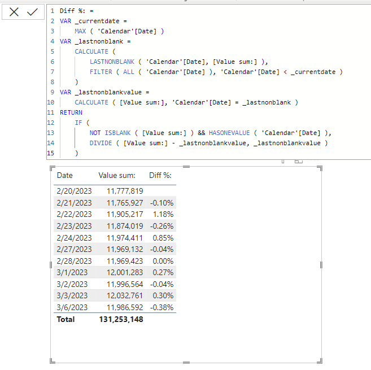
Task: Click the Total row label
Action: point(66,319)
